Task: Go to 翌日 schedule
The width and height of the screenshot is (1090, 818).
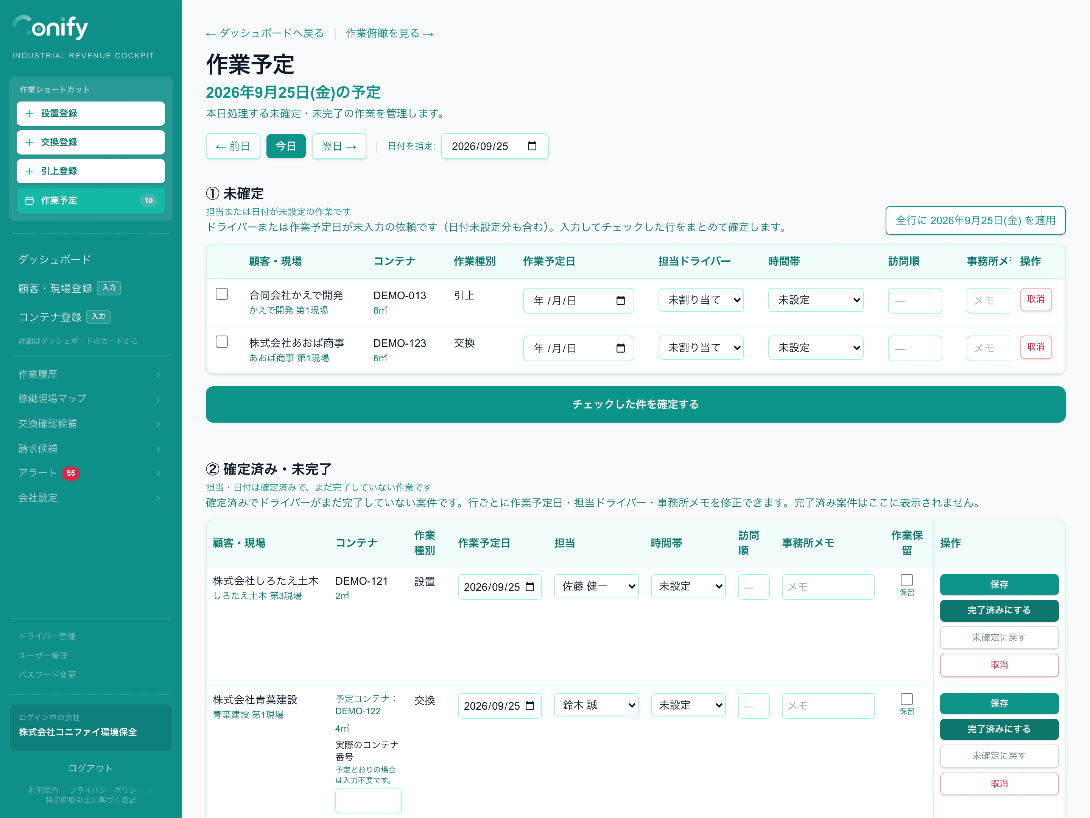Action: click(339, 146)
